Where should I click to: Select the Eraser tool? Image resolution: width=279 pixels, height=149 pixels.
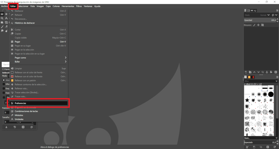[6, 27]
